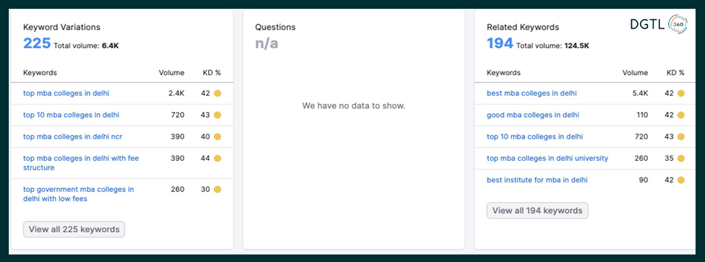
Task: Open best mba colleges in delhi link
Action: point(532,94)
